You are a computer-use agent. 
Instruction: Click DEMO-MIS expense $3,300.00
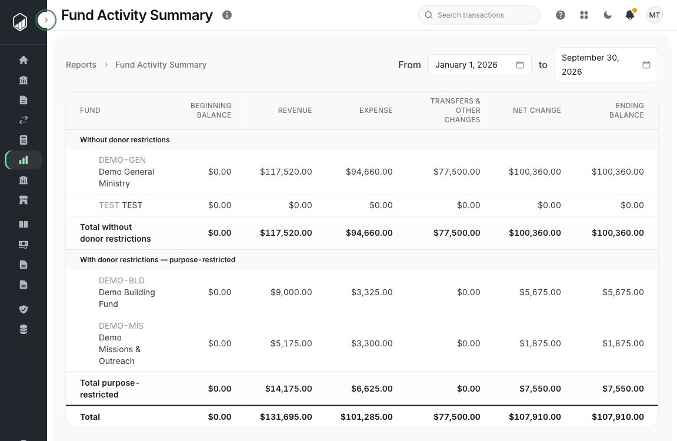pyautogui.click(x=372, y=343)
